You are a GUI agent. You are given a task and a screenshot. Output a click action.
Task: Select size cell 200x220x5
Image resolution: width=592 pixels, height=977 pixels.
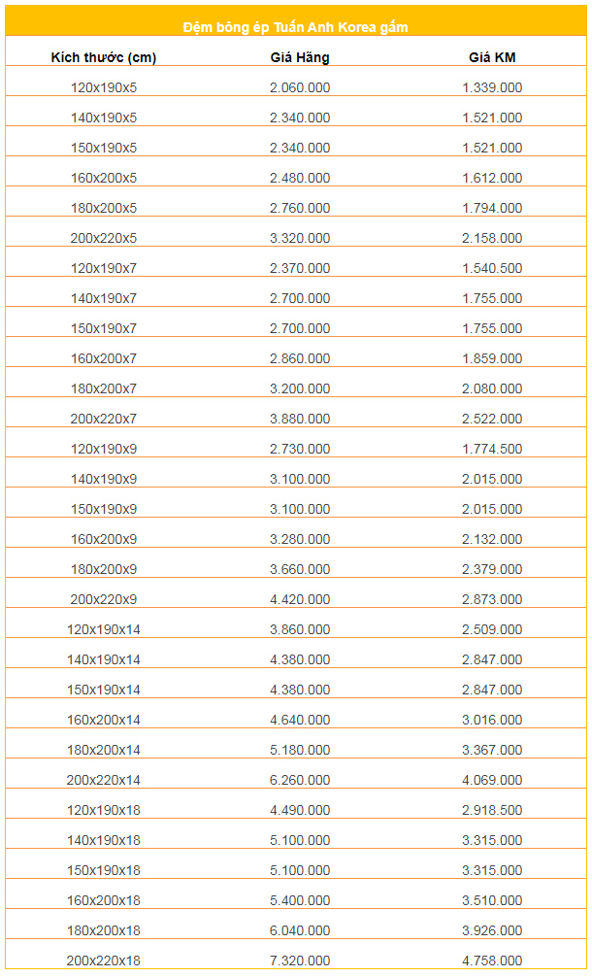point(103,238)
